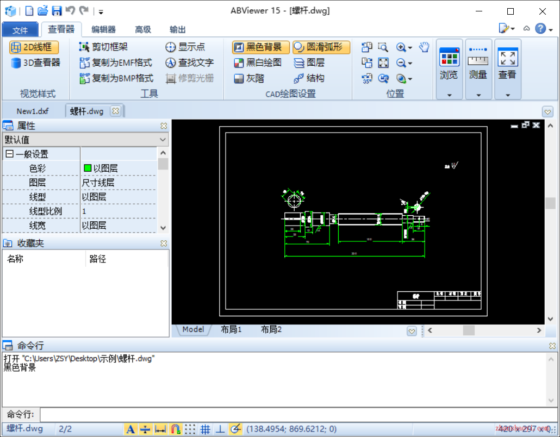
Task: Select the 剪切框架 clip frame tool
Action: pyautogui.click(x=103, y=47)
